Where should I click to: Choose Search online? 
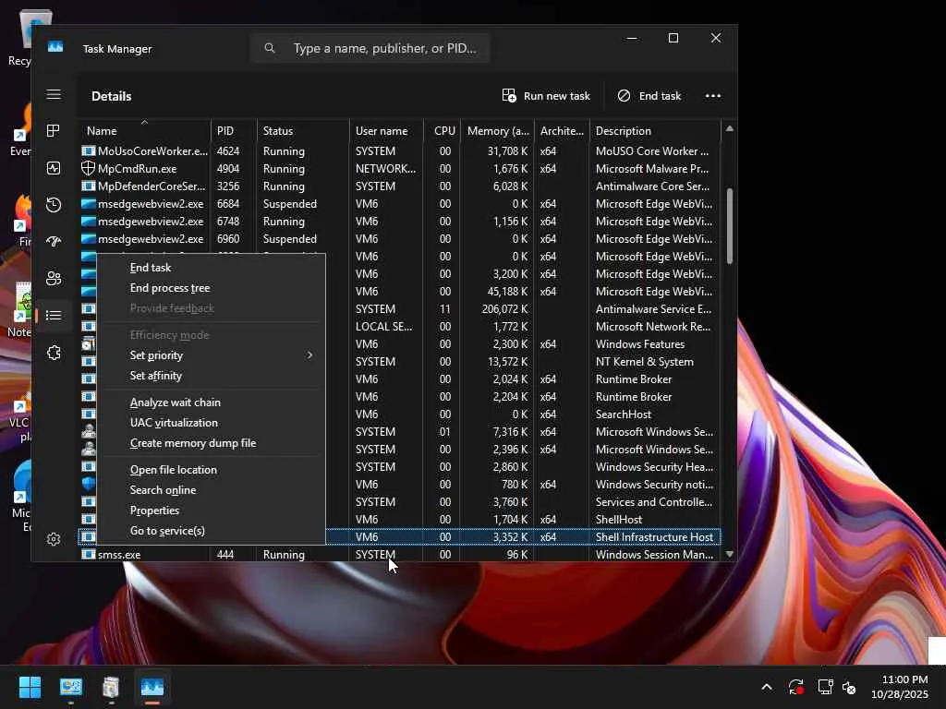(x=163, y=491)
